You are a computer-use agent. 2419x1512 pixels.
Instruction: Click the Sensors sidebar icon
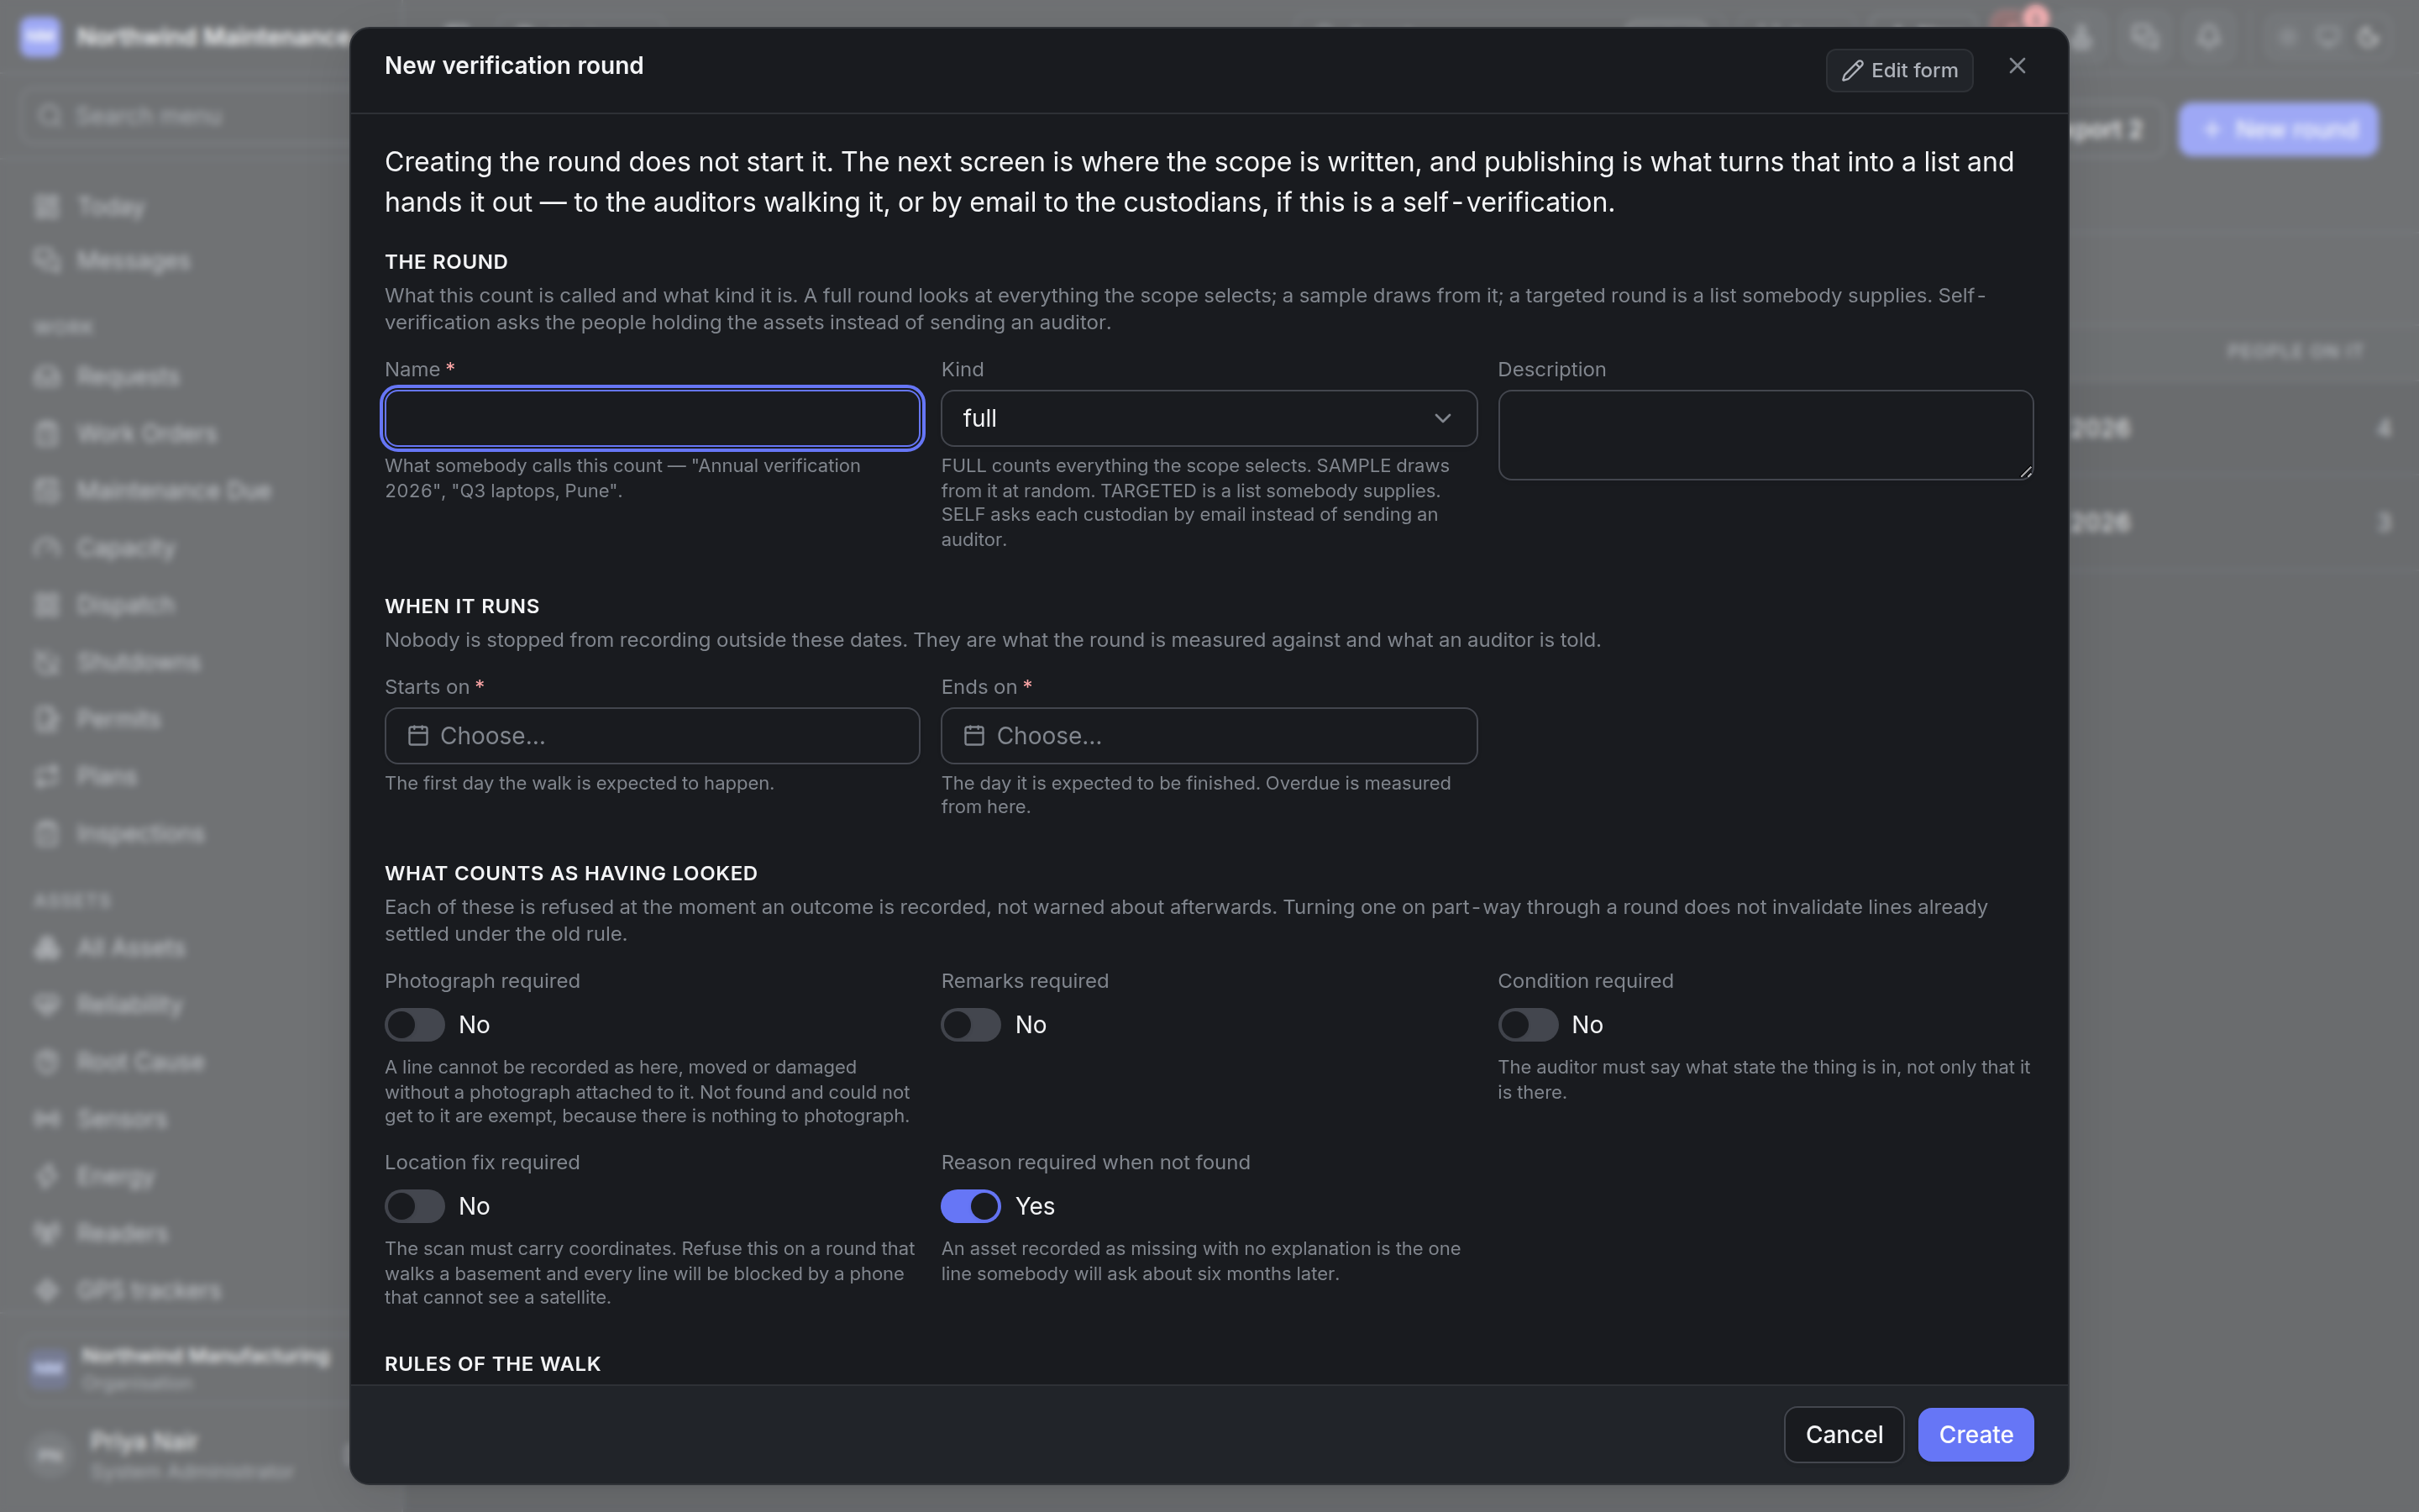[x=47, y=1119]
